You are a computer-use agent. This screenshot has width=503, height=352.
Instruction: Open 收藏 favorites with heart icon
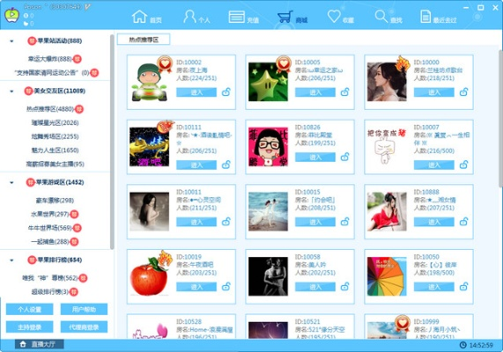(341, 18)
